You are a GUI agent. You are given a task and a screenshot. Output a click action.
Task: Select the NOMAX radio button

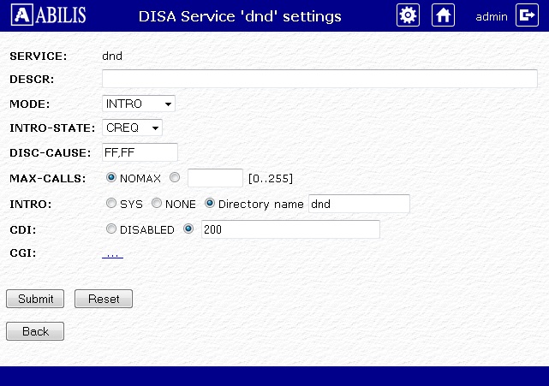point(111,177)
